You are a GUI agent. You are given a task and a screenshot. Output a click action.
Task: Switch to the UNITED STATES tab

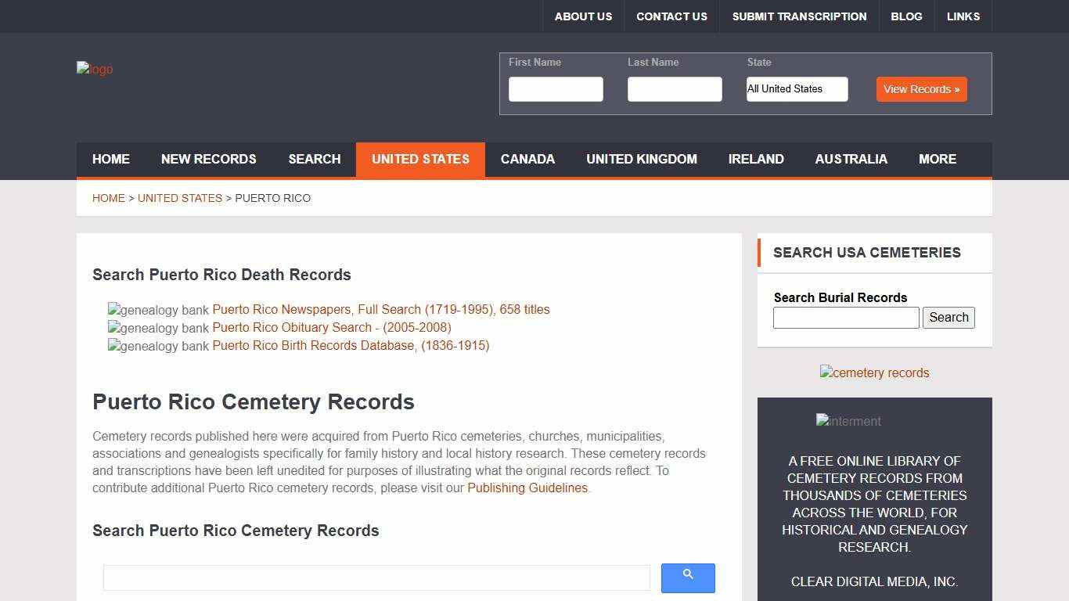(x=420, y=160)
